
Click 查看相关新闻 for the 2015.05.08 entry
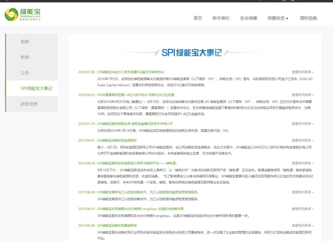point(303,226)
